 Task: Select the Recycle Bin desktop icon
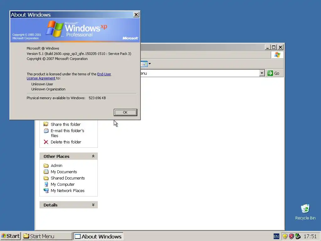coord(305,212)
